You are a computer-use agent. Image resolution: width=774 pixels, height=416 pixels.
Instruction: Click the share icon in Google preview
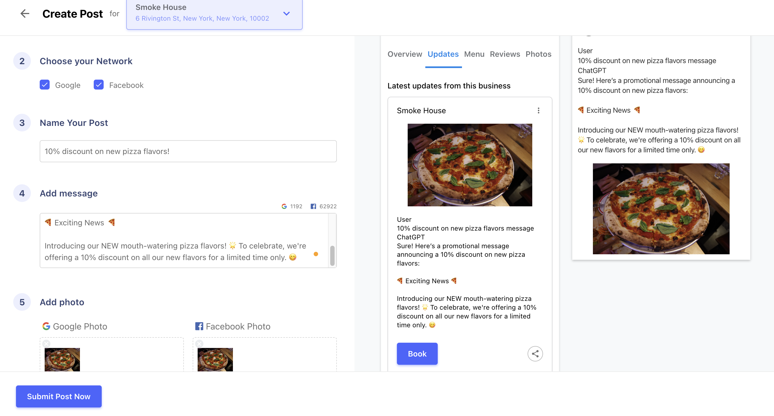point(535,353)
